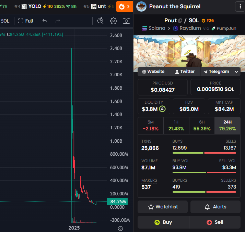
Task: Click the liquidity lock icon
Action: pos(162,109)
